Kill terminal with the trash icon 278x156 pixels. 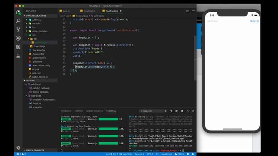(182, 111)
